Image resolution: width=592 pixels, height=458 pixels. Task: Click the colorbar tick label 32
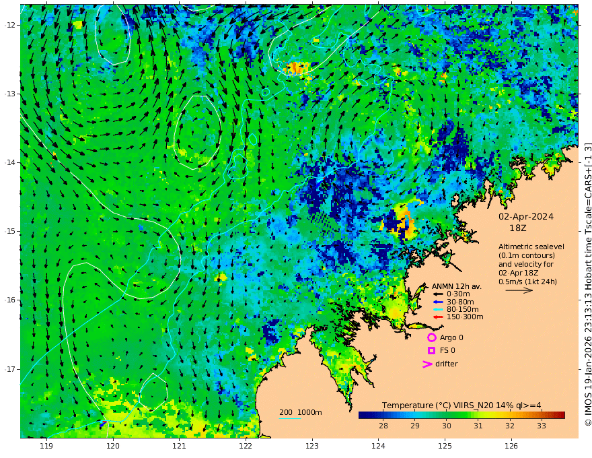pyautogui.click(x=510, y=426)
